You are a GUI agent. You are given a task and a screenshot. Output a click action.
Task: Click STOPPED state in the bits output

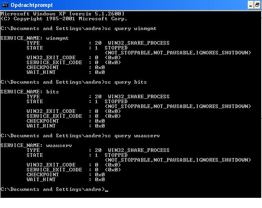tap(116, 102)
